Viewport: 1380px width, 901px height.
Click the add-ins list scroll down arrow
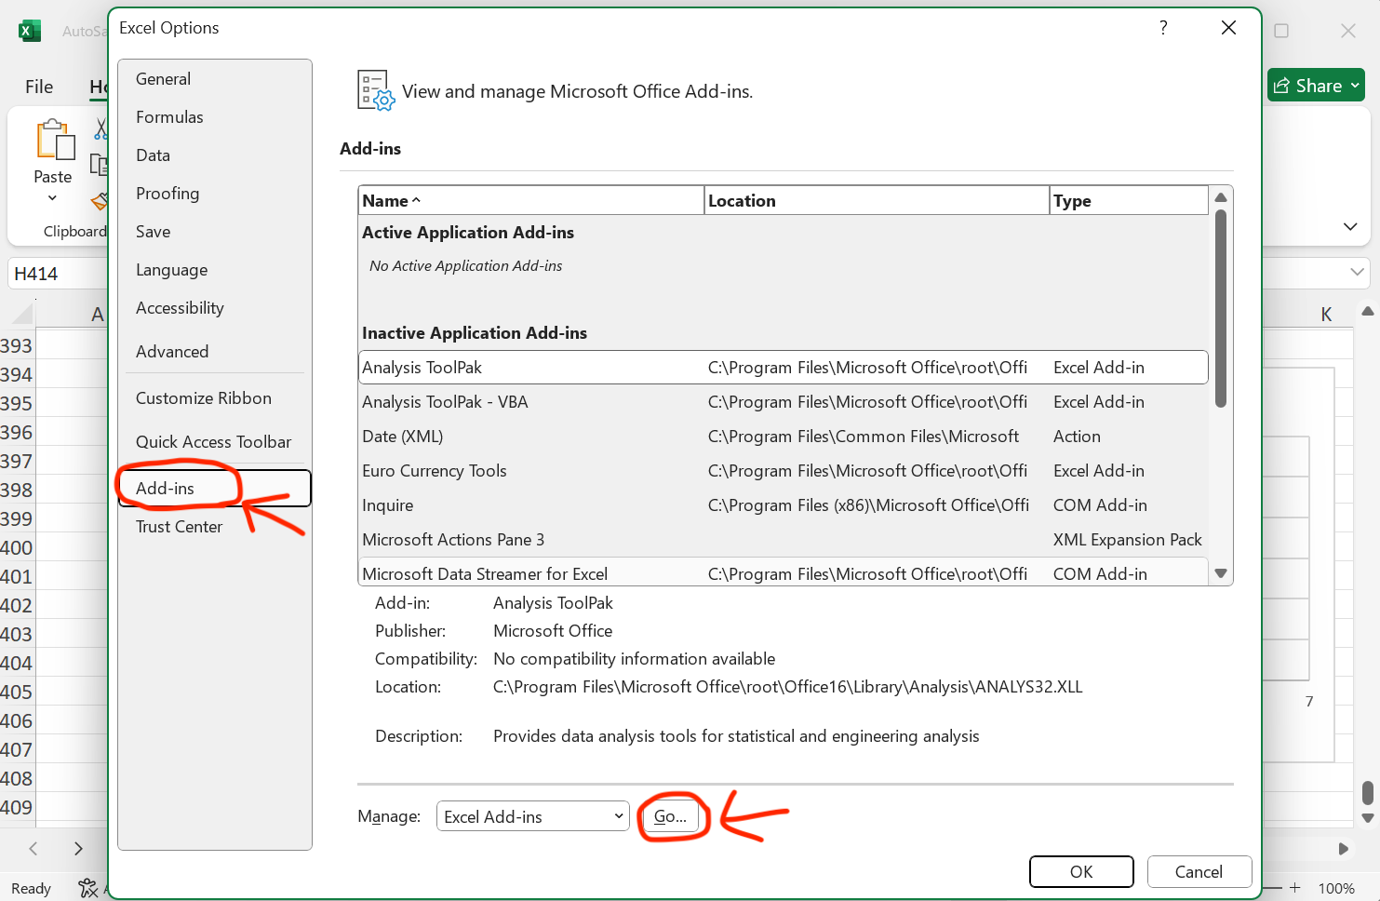(1221, 573)
